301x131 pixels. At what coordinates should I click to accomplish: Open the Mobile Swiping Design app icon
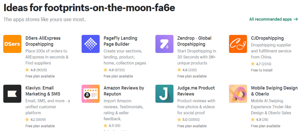pos(238,94)
